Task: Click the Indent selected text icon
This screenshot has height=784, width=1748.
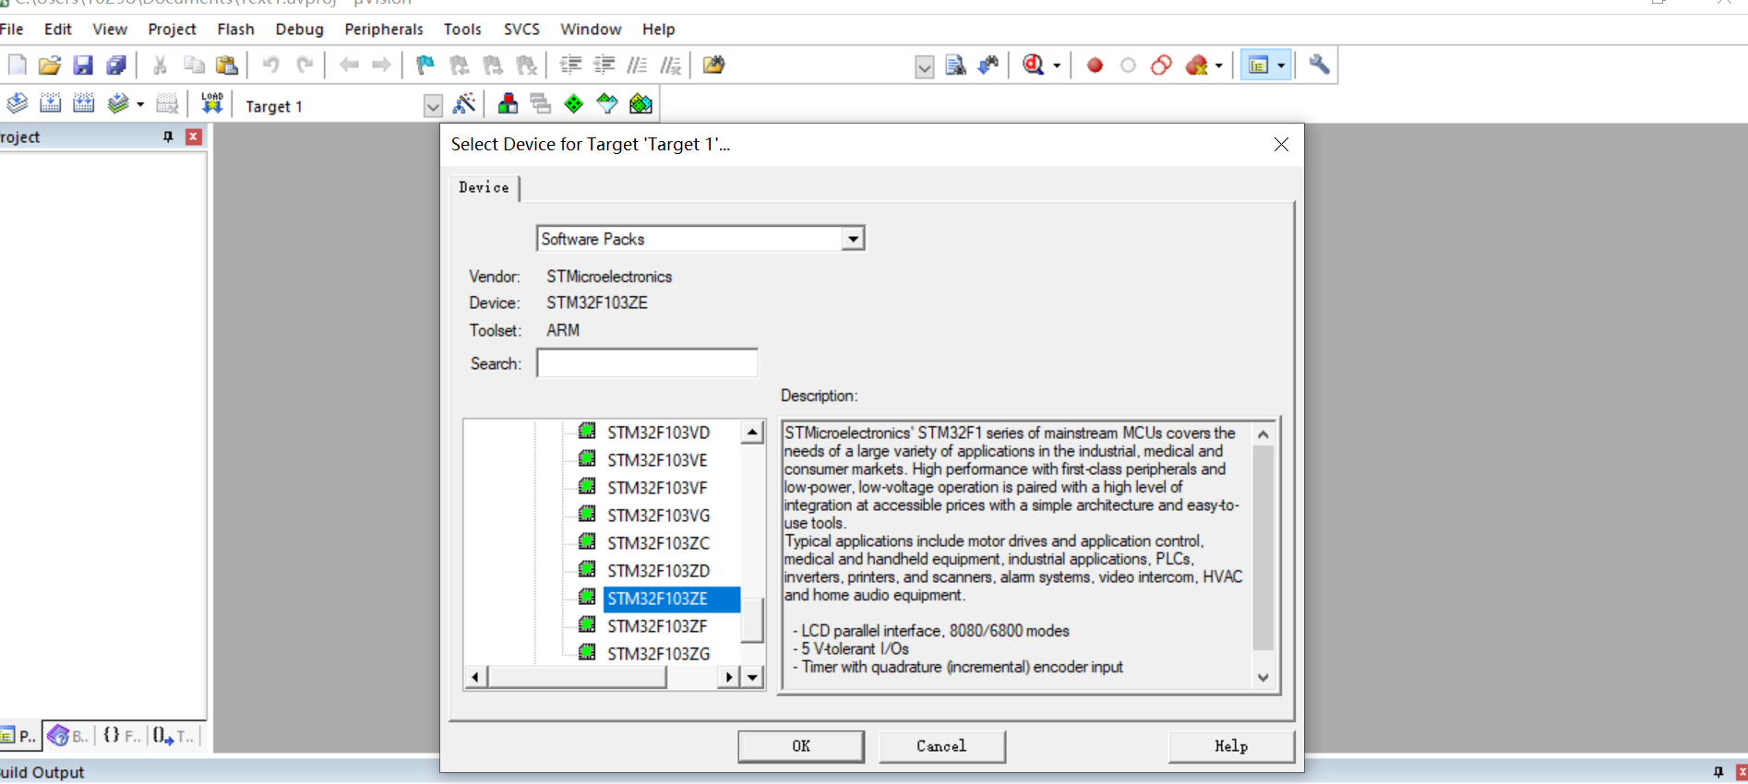Action: coord(571,65)
